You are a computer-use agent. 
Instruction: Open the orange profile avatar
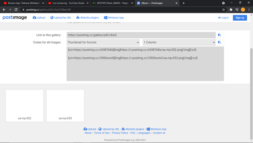coord(243,10)
